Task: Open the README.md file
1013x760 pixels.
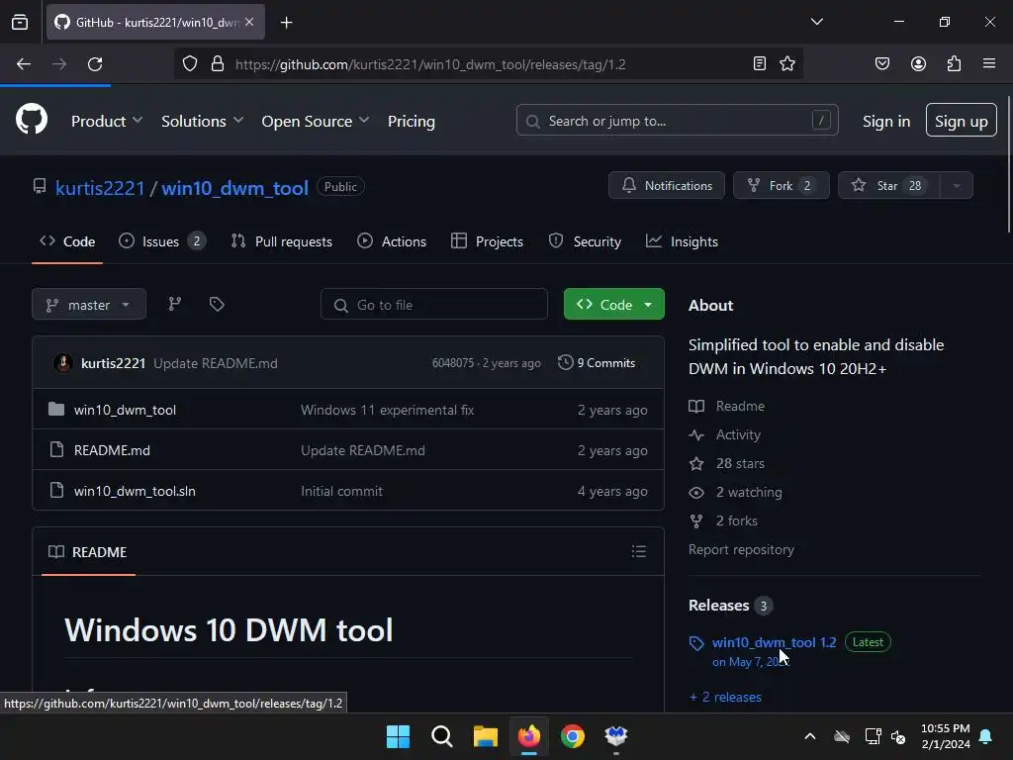Action: (x=112, y=450)
